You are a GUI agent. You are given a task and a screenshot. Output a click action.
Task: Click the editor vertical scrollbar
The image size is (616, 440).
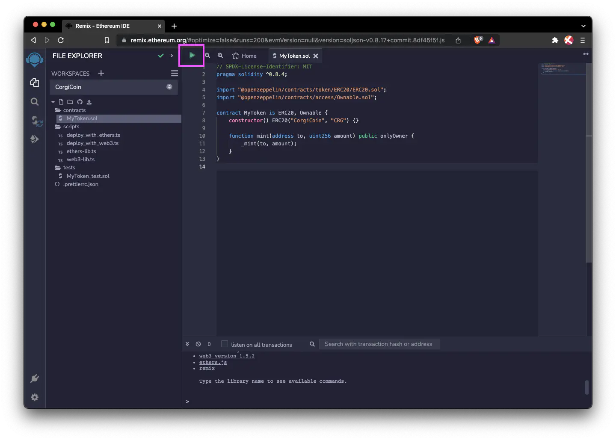[x=589, y=162]
